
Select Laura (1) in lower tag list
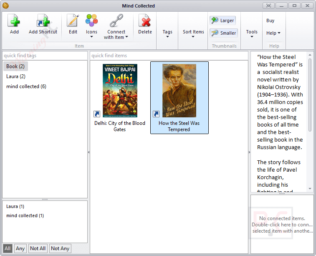coord(15,206)
